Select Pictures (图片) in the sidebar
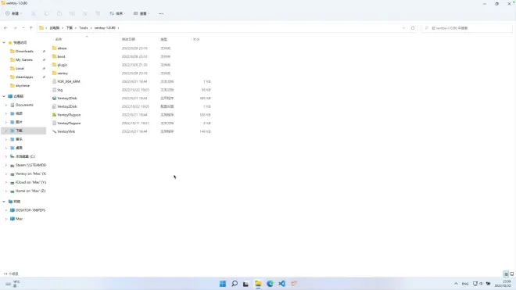This screenshot has width=516, height=290. (19, 122)
